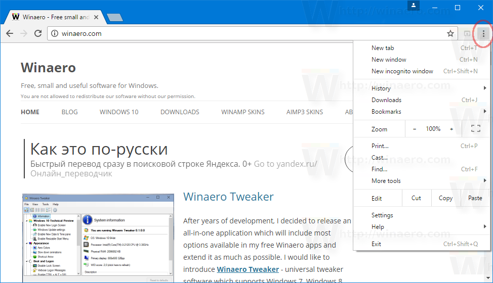Open New incognito window
The width and height of the screenshot is (493, 283).
click(422, 71)
